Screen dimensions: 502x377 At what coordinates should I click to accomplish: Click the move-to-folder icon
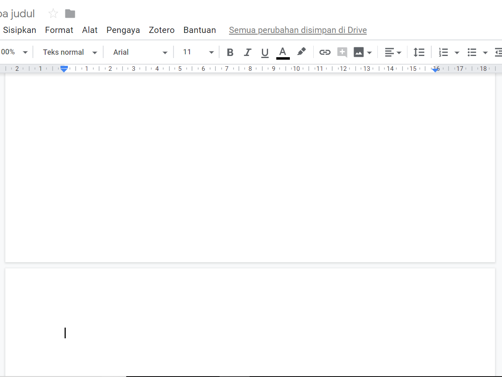70,14
